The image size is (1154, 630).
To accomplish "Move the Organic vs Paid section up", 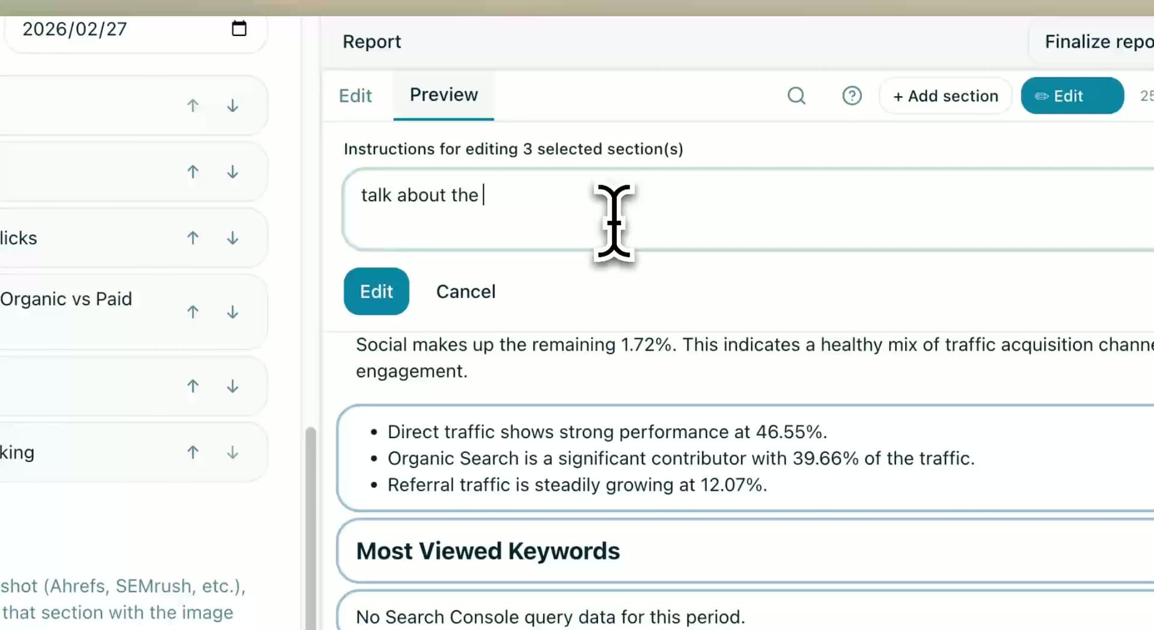I will 192,312.
